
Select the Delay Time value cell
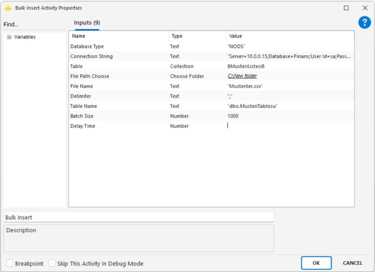pyautogui.click(x=289, y=126)
